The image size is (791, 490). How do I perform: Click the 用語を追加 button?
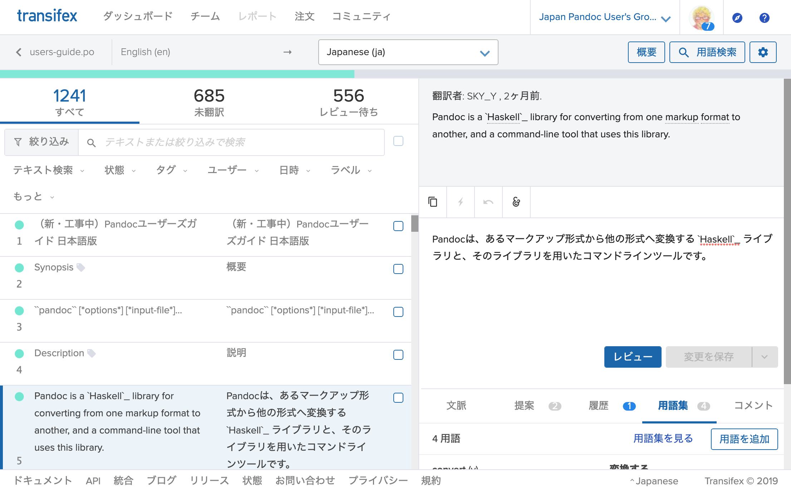click(745, 439)
